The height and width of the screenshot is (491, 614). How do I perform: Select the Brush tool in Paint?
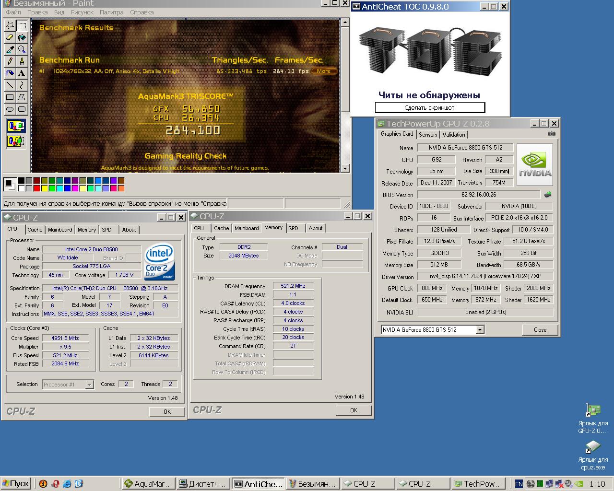coord(22,61)
